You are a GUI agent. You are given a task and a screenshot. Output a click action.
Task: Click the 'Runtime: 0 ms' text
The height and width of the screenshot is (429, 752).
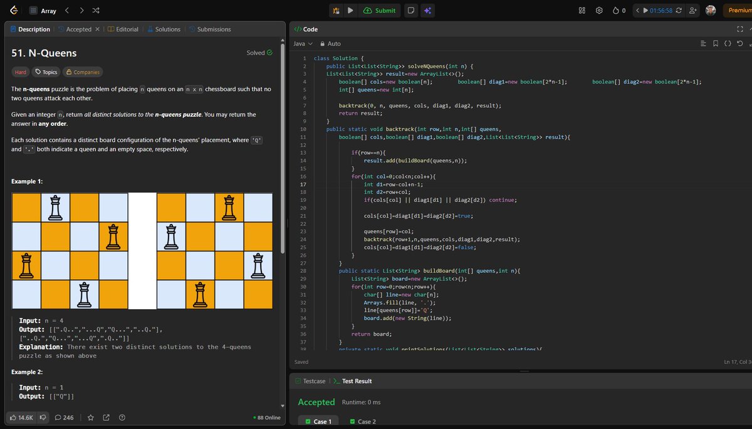[x=362, y=402]
